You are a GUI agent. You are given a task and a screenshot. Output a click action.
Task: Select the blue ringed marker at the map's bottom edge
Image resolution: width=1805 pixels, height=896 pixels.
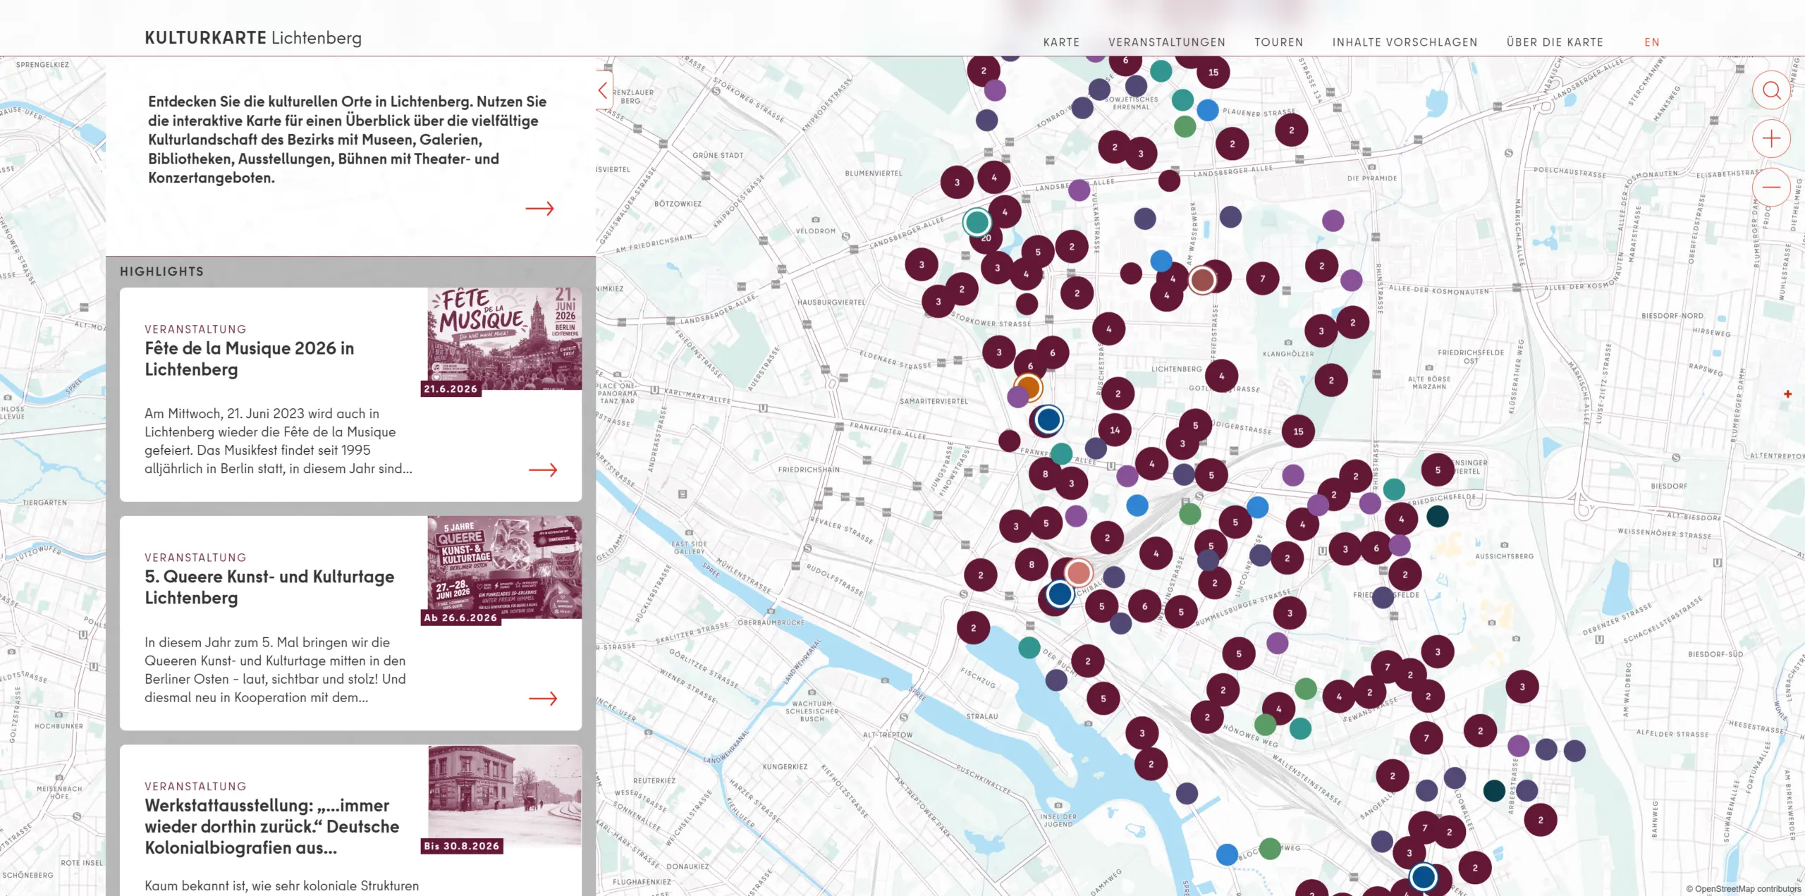click(1423, 877)
